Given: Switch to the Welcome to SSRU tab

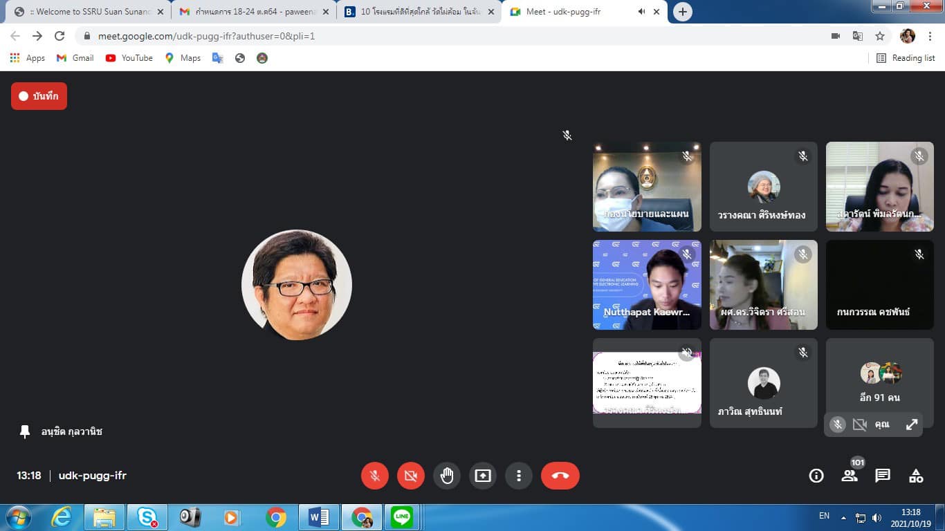Looking at the screenshot, I should (87, 12).
